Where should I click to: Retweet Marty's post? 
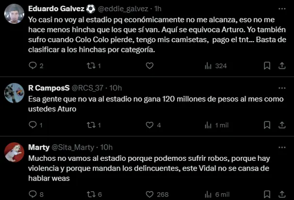click(x=90, y=194)
